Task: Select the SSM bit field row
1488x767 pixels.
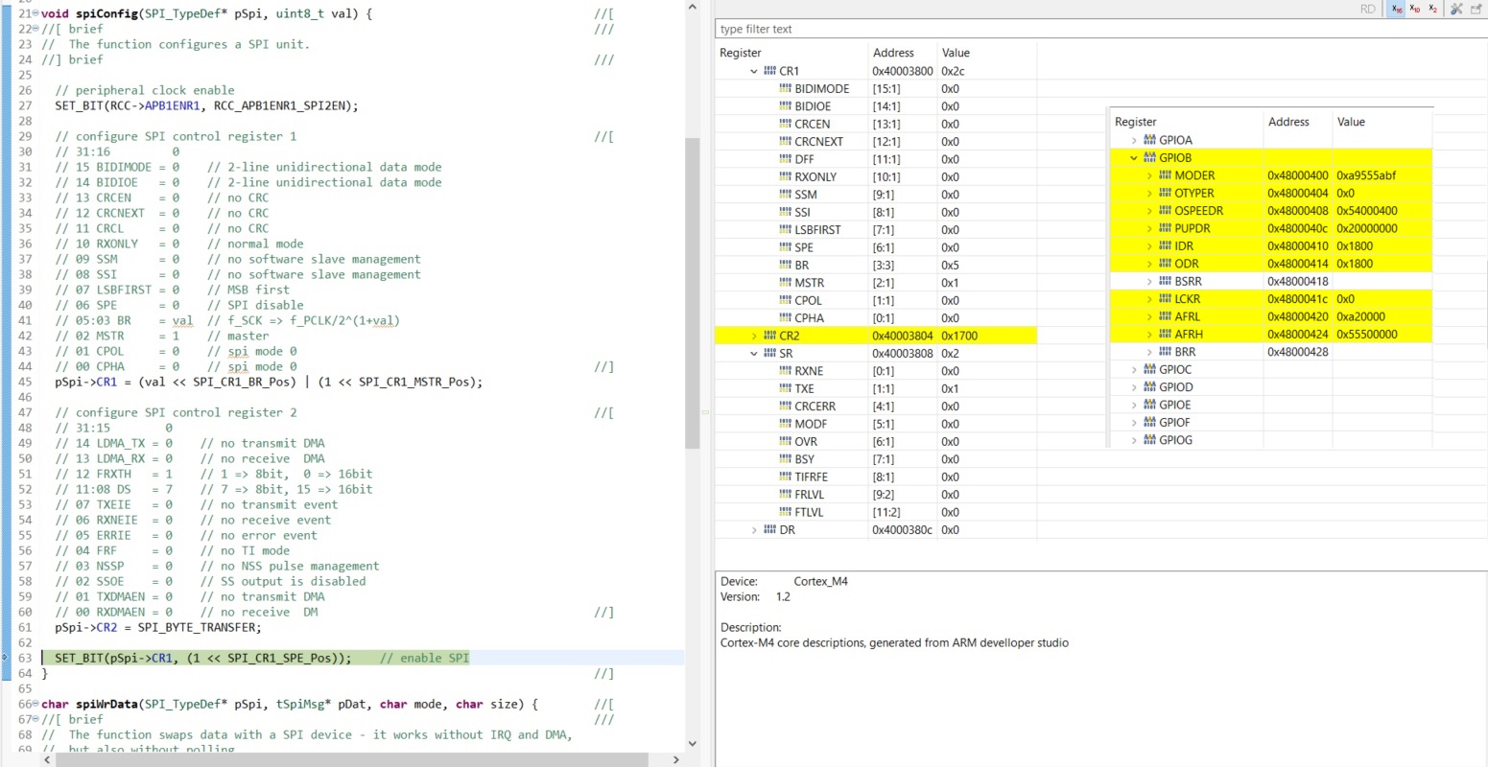Action: pyautogui.click(x=875, y=195)
